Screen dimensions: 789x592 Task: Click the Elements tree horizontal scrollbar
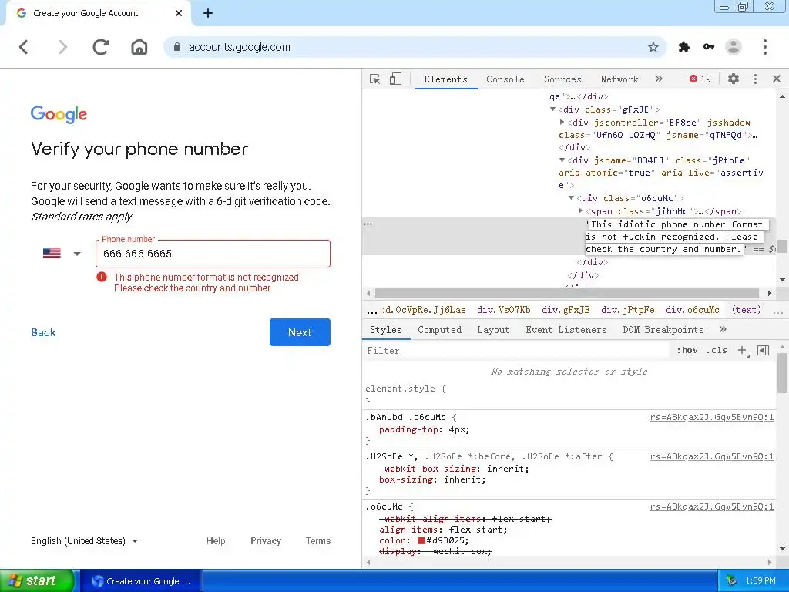click(567, 293)
